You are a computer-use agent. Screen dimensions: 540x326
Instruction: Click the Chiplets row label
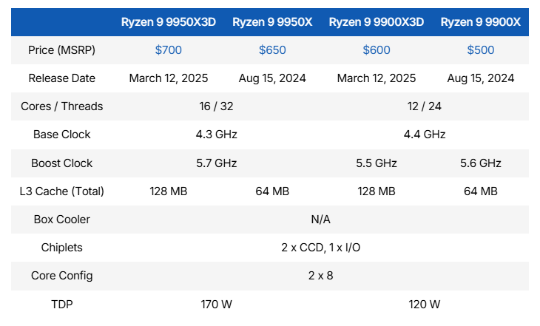coord(61,248)
